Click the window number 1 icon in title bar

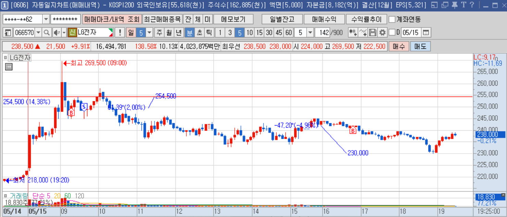point(5,5)
